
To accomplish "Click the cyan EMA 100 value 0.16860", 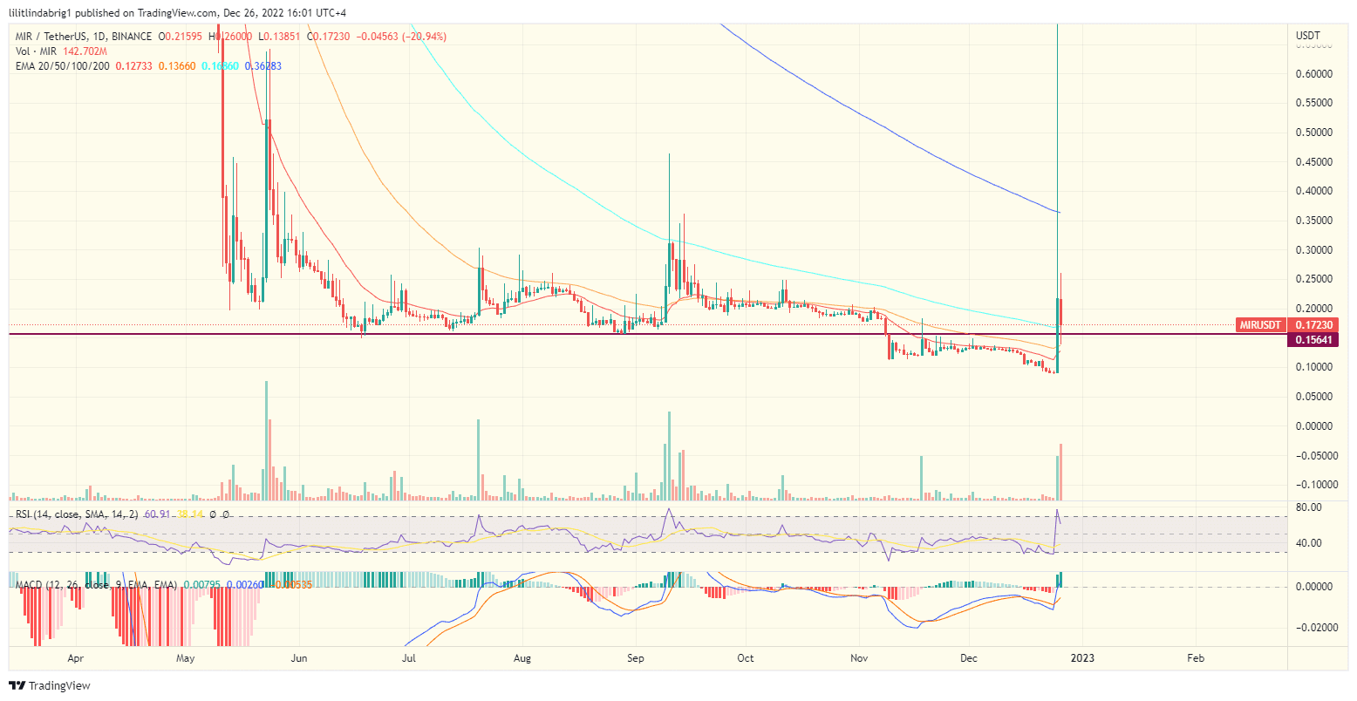I will (x=220, y=65).
